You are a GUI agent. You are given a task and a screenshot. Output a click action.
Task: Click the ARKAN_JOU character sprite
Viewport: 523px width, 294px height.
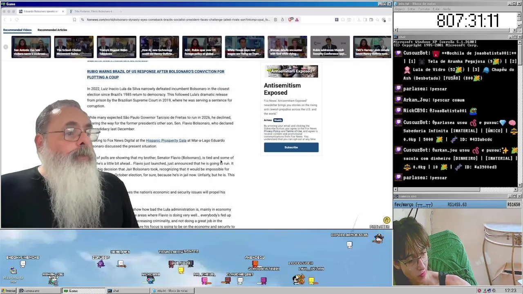53,280
